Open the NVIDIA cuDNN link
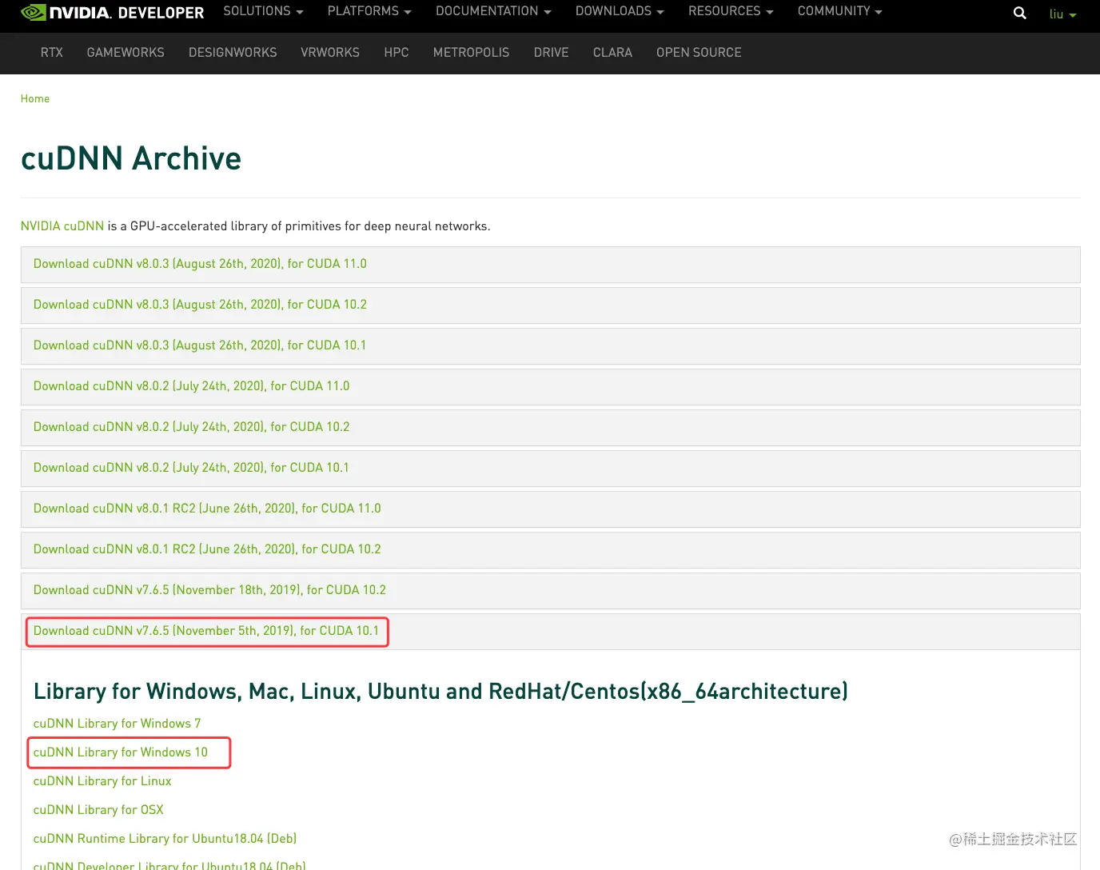 62,226
